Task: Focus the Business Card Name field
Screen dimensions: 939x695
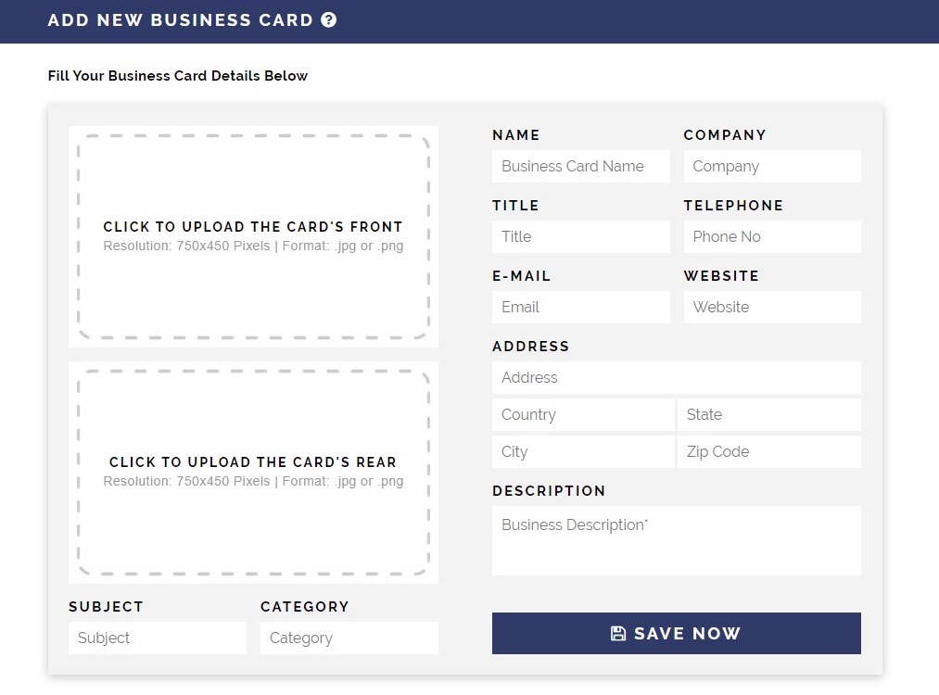Action: pos(581,167)
